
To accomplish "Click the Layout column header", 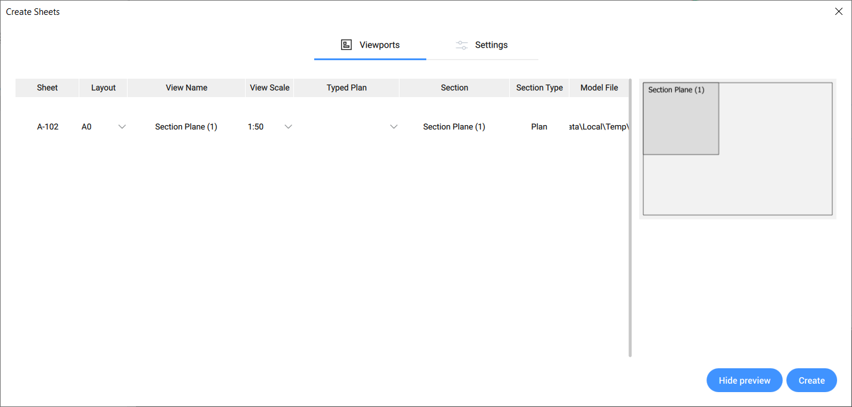I will [103, 88].
